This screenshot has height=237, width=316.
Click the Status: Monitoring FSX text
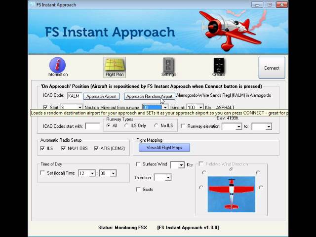pos(122,228)
